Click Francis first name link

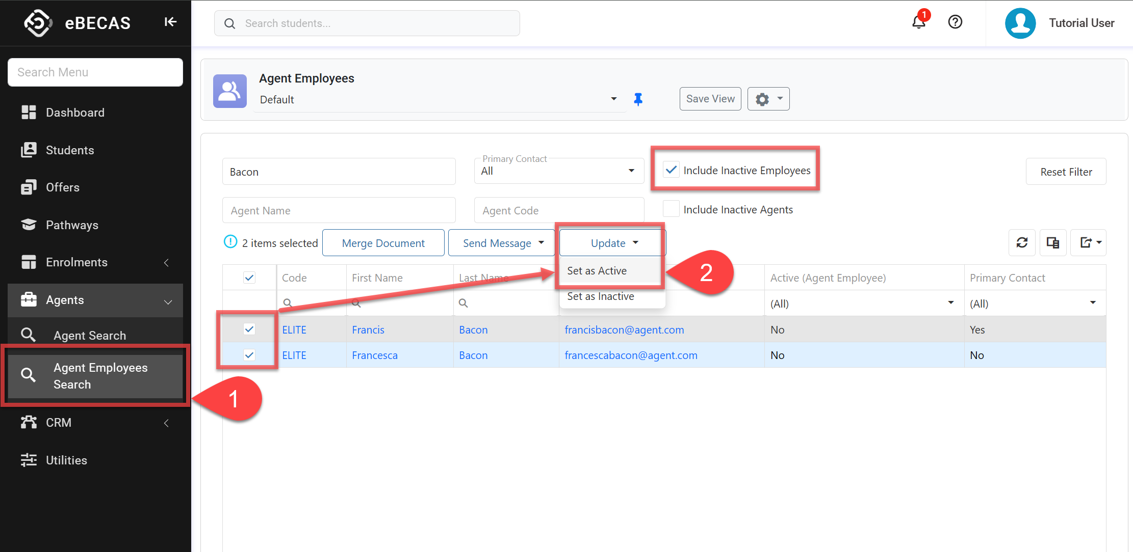pos(368,329)
